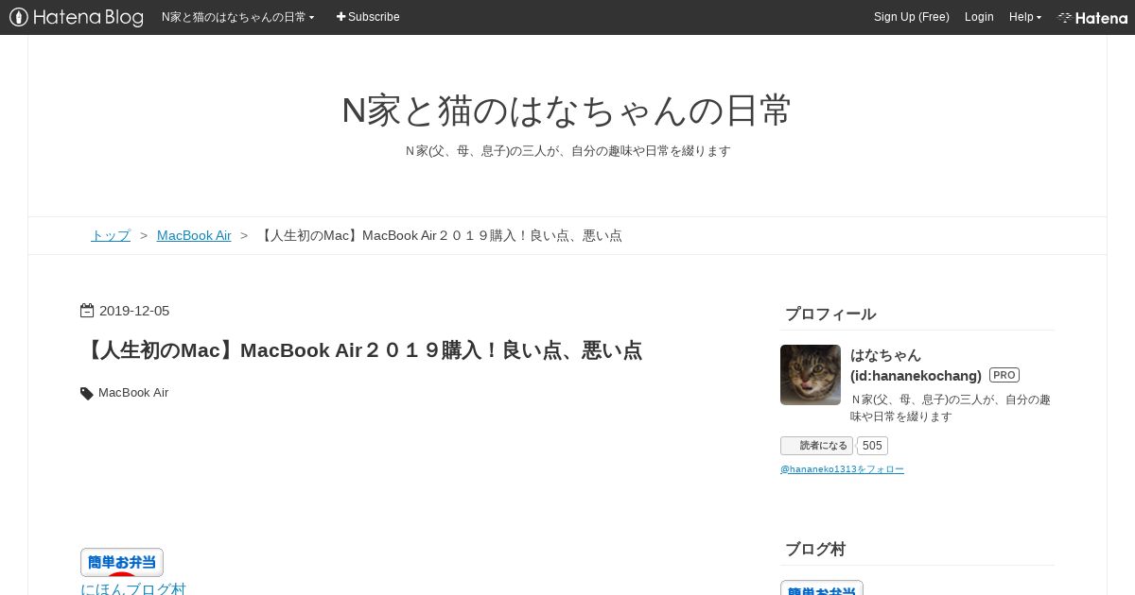Open the MacBook Air breadcrumb link
The height and width of the screenshot is (595, 1135).
(194, 235)
